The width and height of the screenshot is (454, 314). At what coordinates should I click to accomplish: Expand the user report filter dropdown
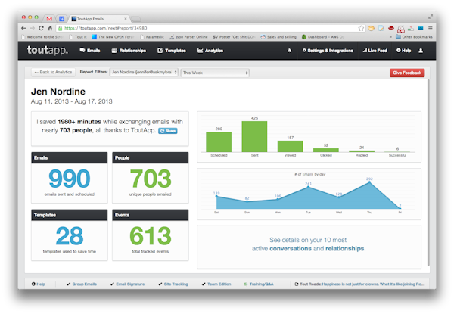[142, 73]
